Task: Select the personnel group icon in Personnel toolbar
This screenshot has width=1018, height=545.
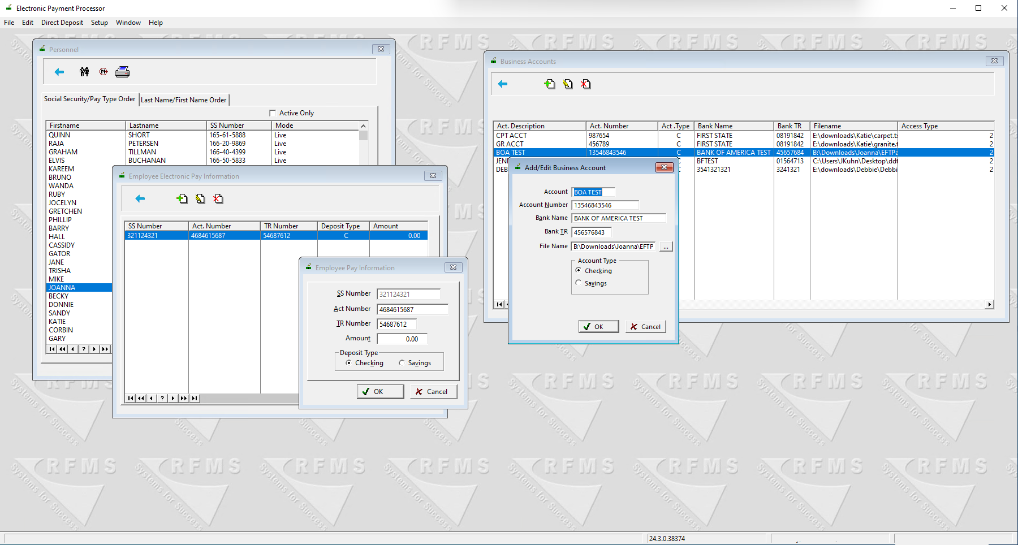Action: pyautogui.click(x=84, y=71)
